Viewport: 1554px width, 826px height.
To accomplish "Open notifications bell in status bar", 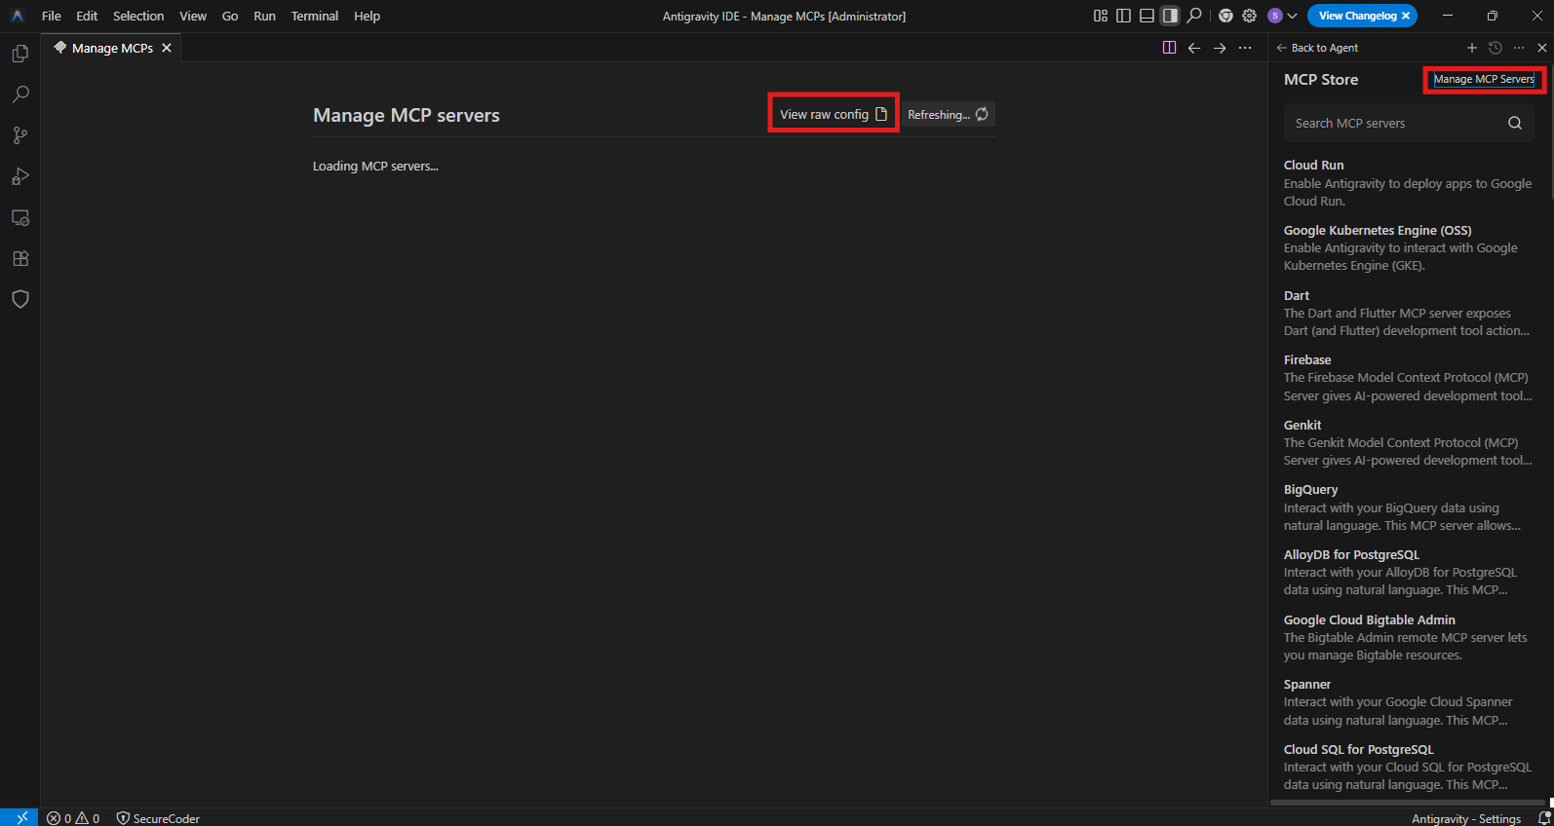I will click(x=1543, y=818).
